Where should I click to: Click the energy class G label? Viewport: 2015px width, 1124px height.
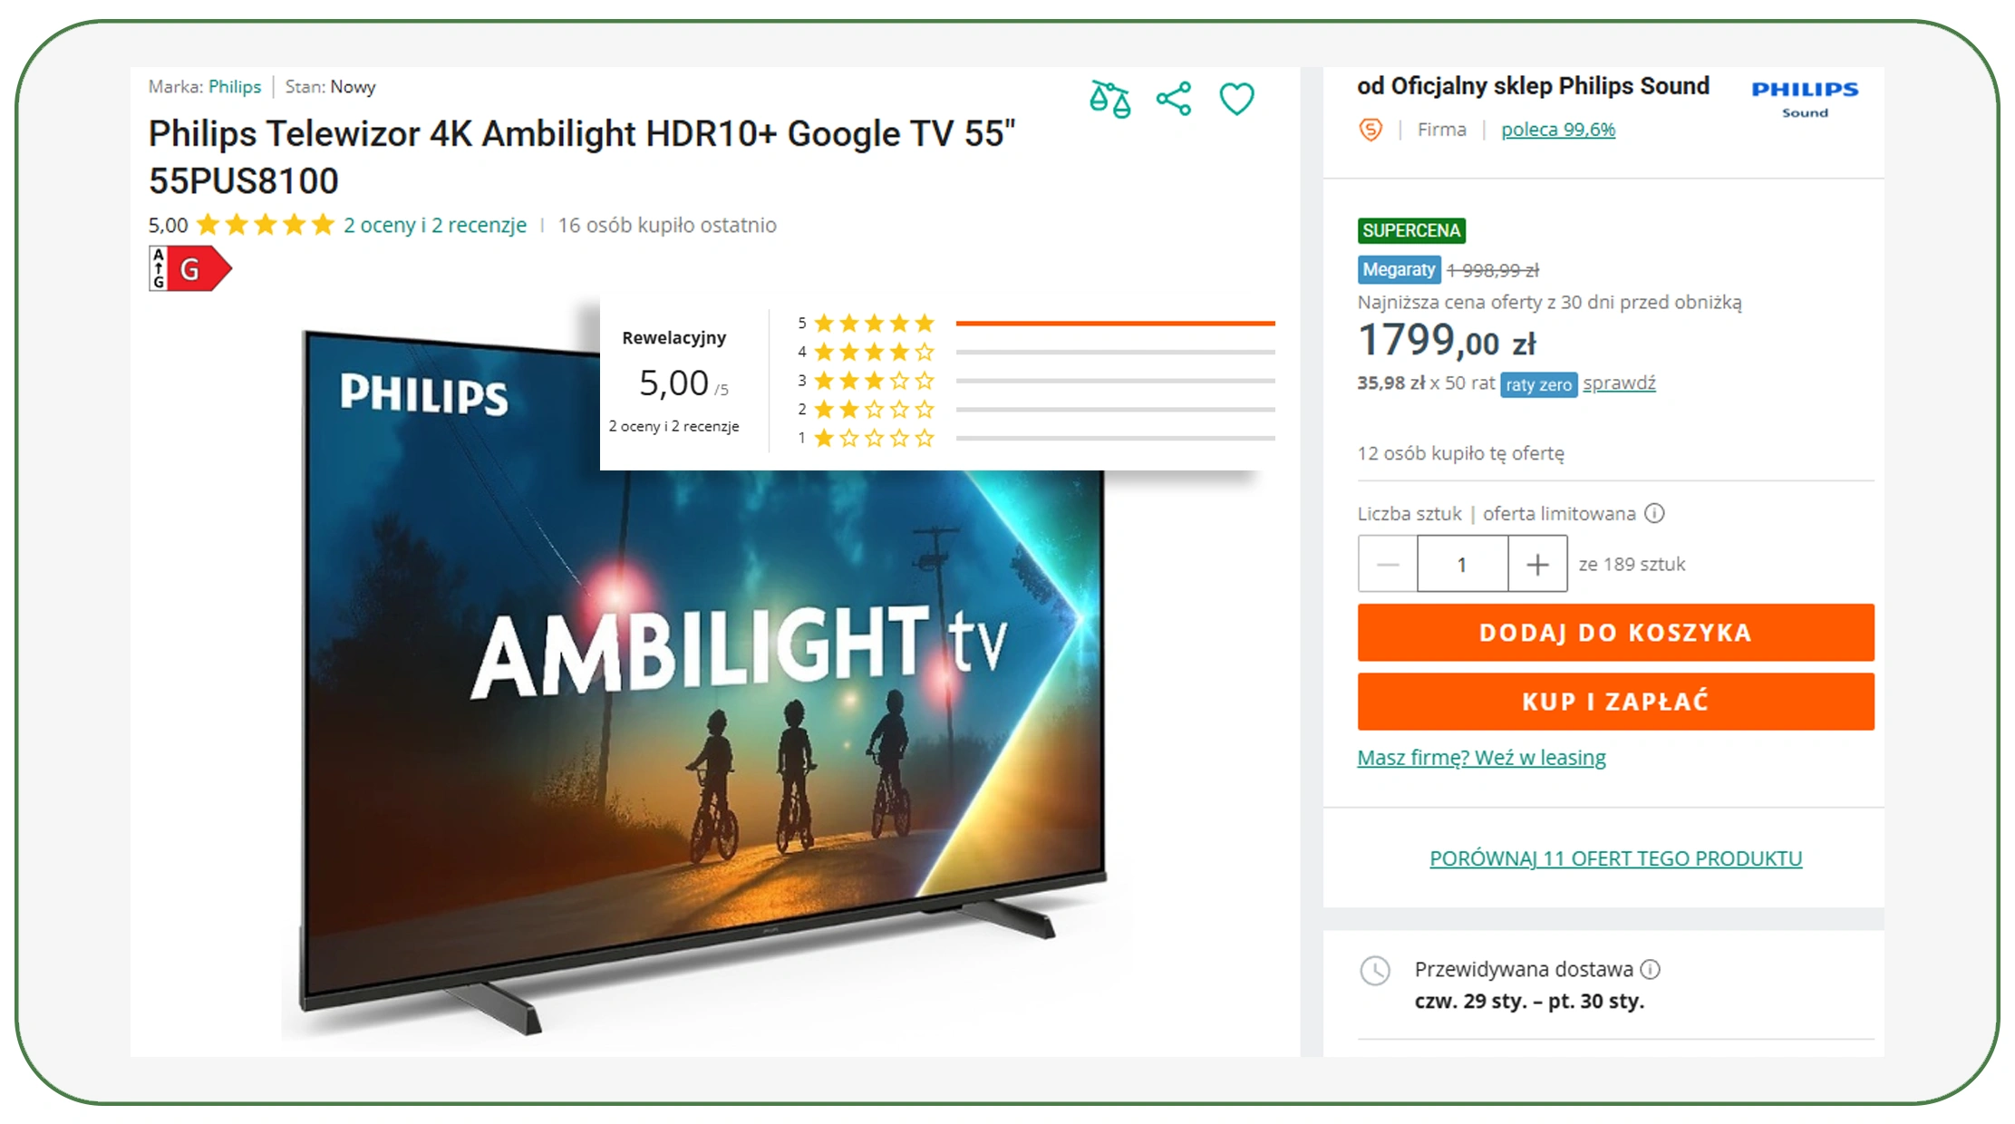click(190, 268)
